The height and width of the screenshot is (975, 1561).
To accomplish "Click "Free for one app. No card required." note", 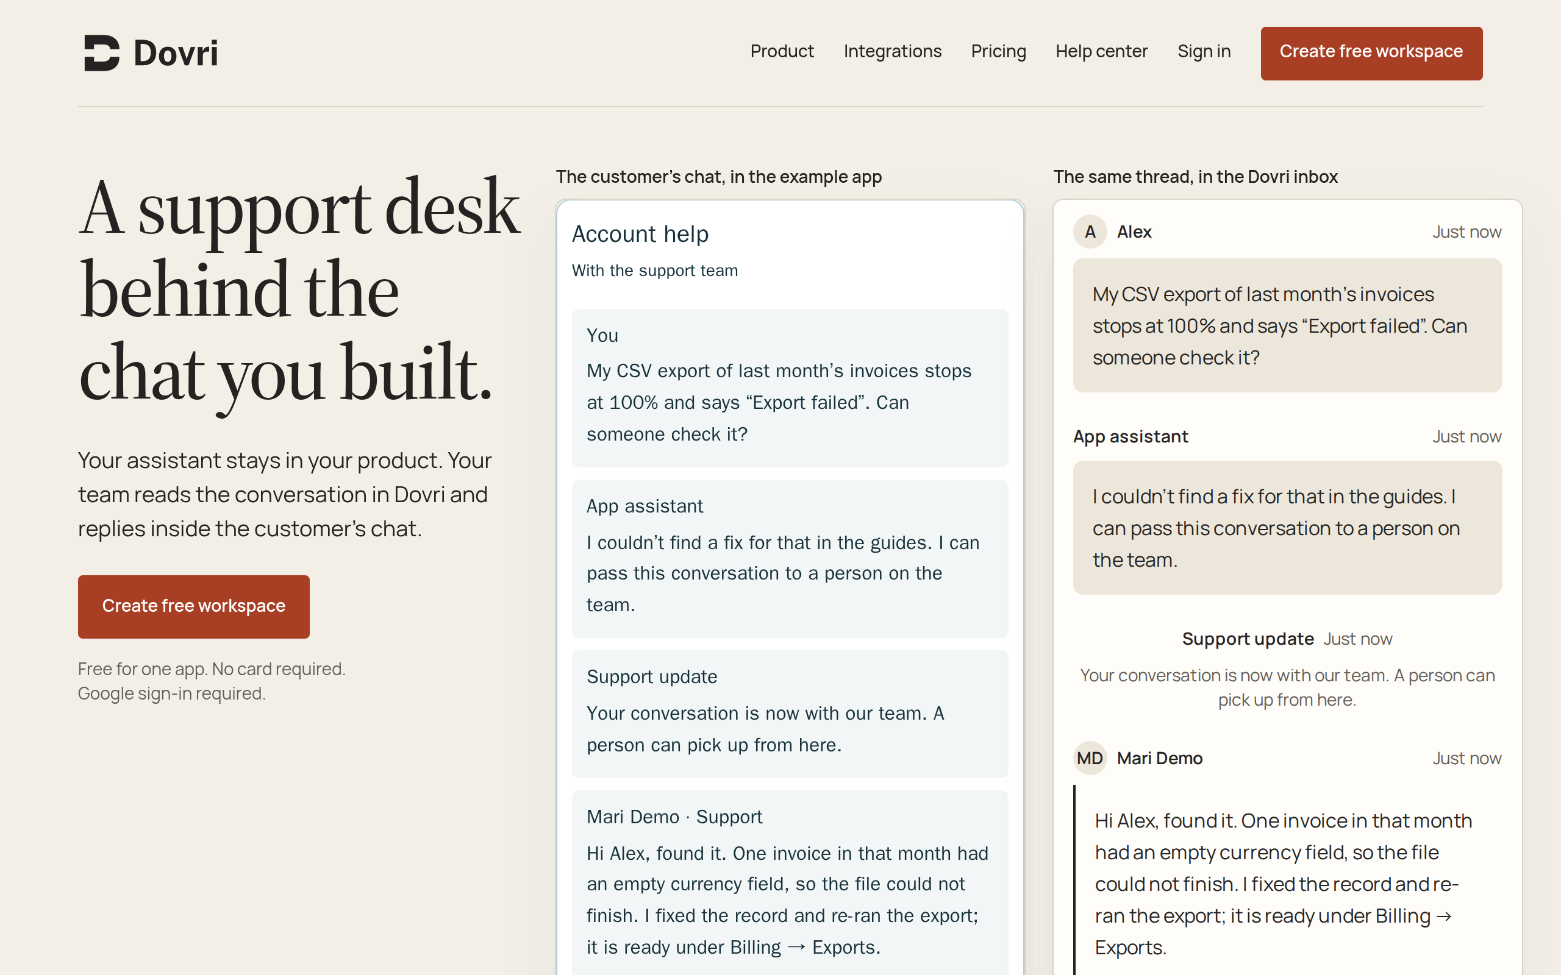I will [212, 669].
